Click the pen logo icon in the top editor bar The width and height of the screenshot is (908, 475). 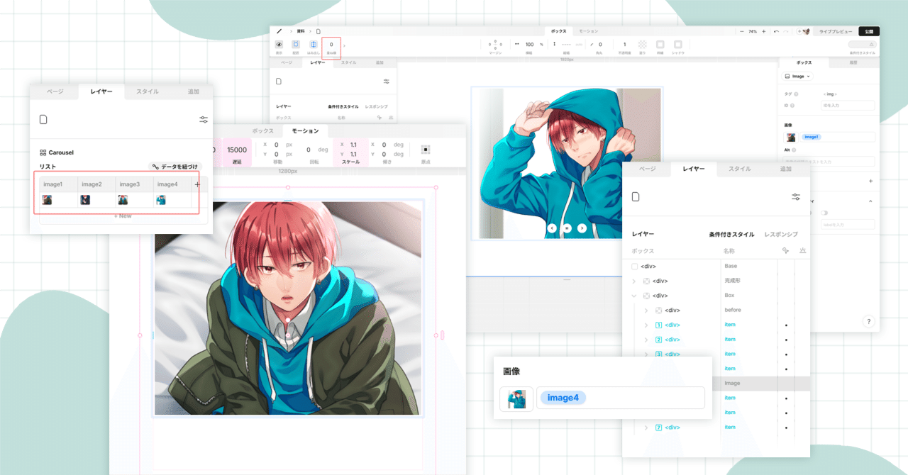click(279, 31)
